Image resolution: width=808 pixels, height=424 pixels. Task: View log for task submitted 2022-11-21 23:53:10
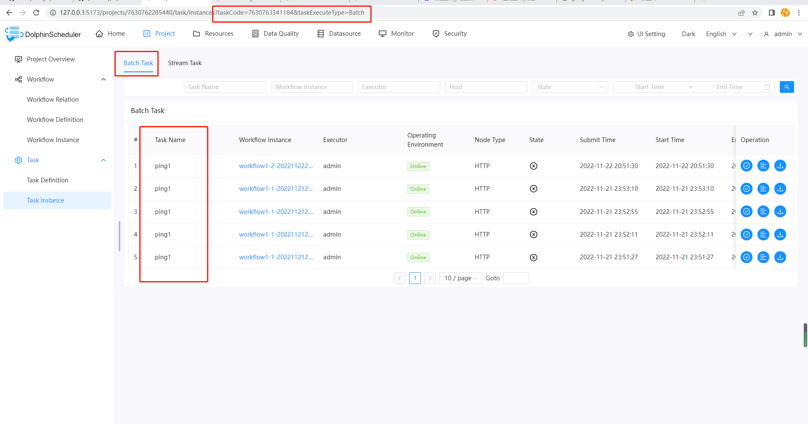(x=763, y=189)
